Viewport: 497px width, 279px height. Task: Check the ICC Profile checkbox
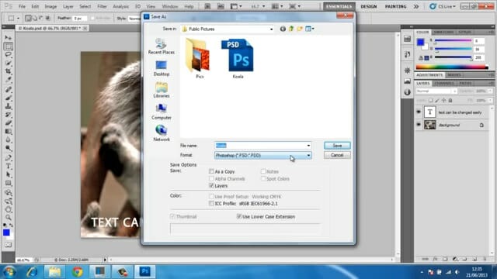[x=211, y=203]
